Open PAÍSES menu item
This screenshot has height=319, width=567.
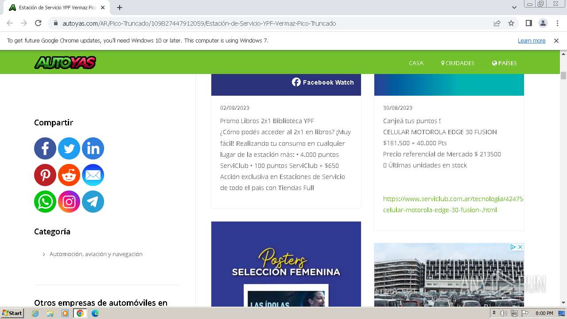pyautogui.click(x=505, y=63)
